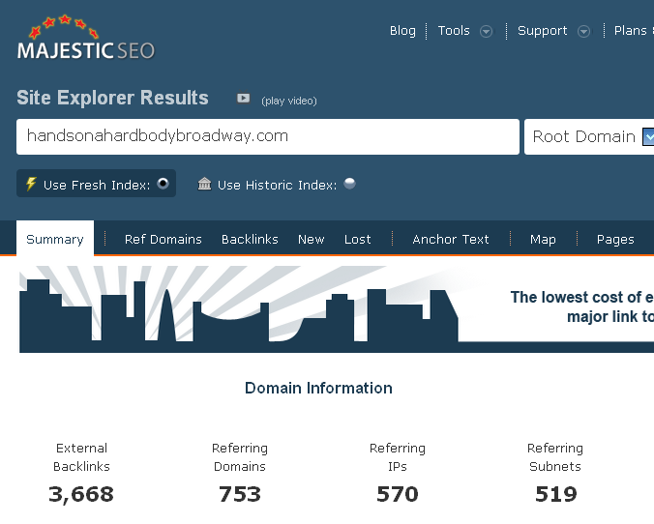Switch to the New tab

312,240
